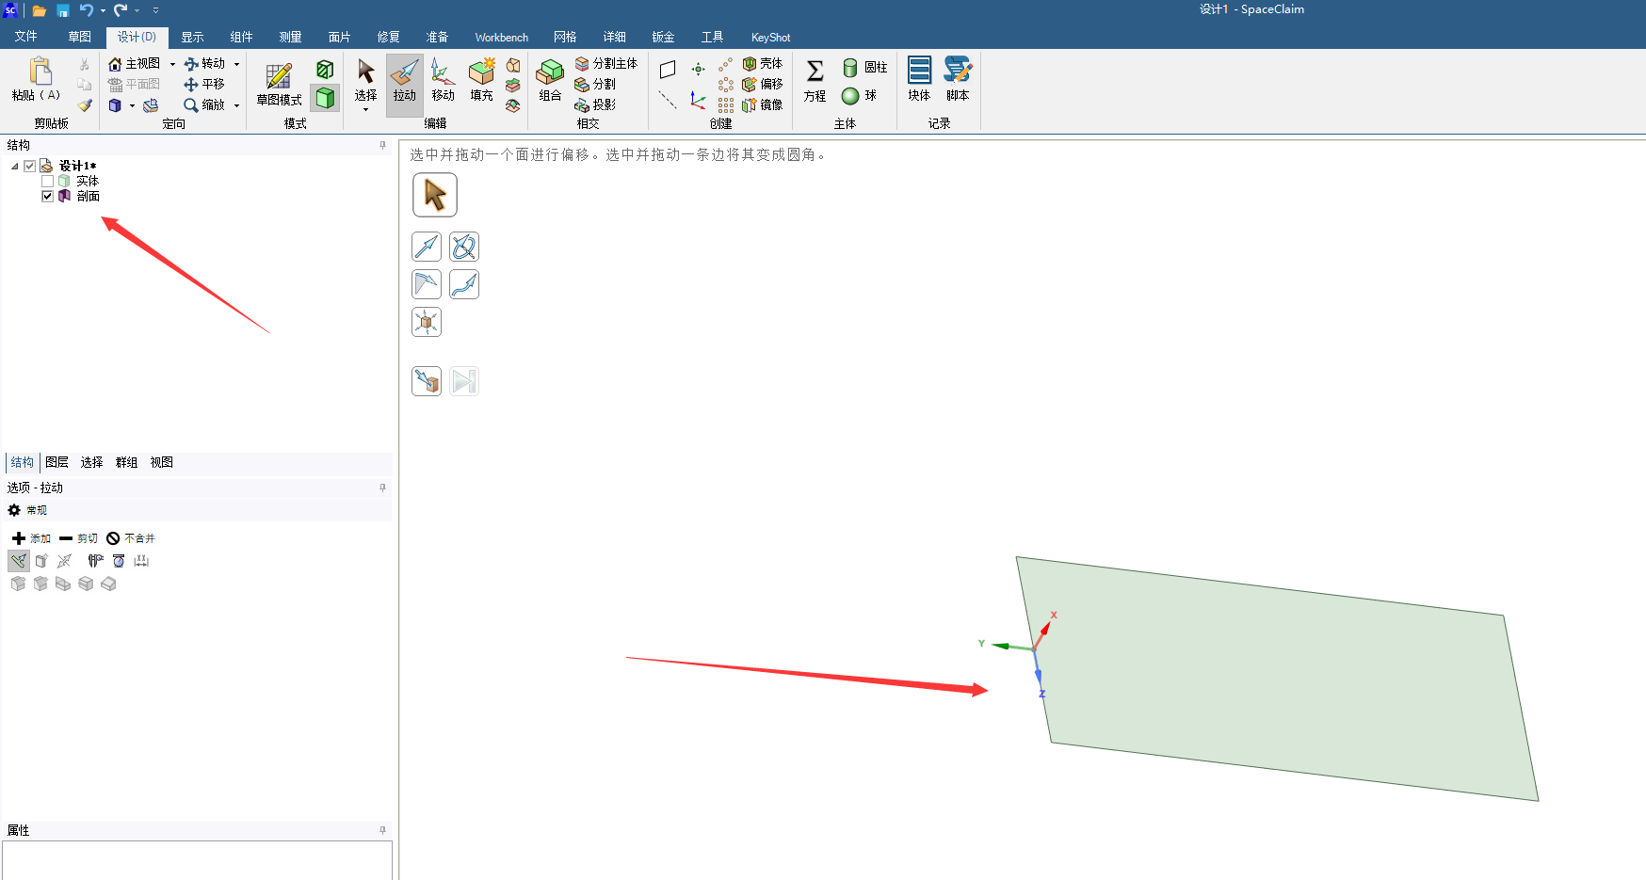Open the 脚本 (Script) recorder
Image resolution: width=1646 pixels, height=880 pixels.
(958, 81)
